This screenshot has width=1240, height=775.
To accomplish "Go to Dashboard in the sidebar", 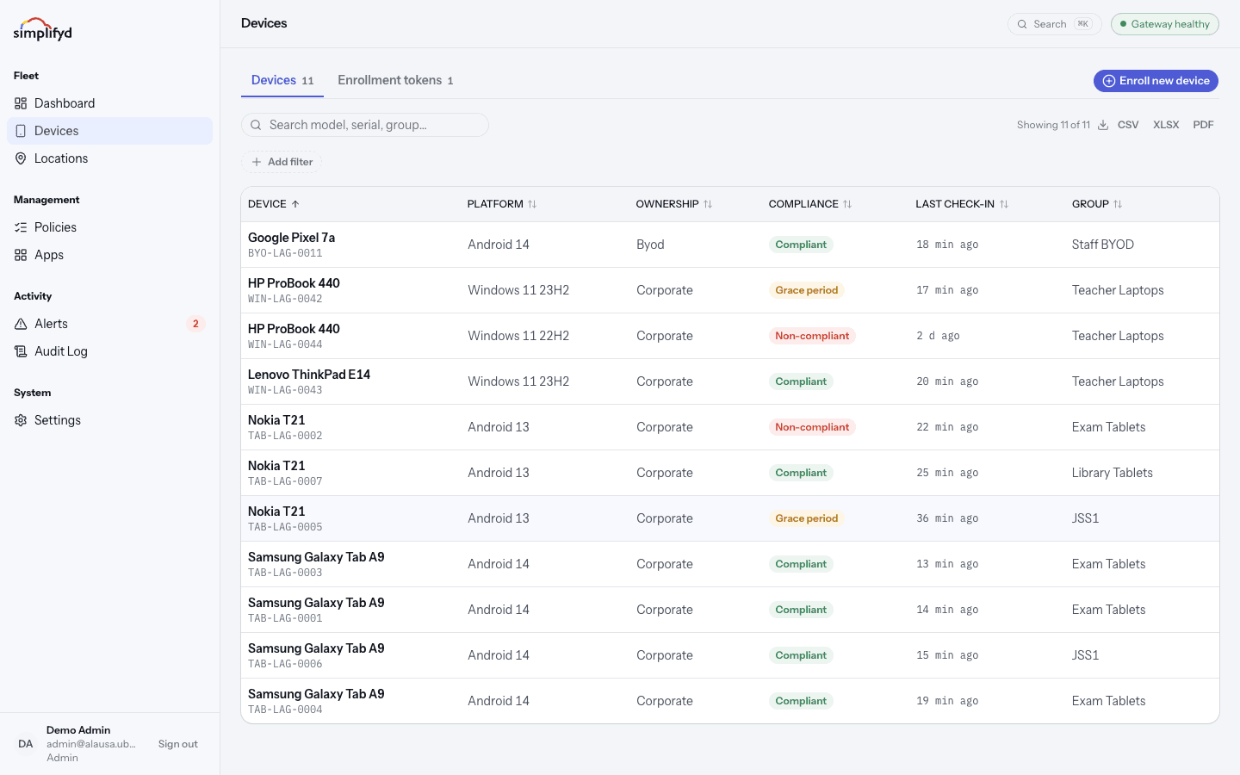I will pos(109,103).
